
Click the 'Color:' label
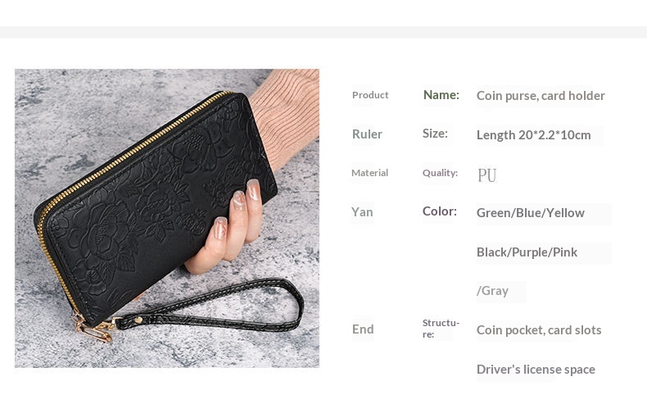440,211
